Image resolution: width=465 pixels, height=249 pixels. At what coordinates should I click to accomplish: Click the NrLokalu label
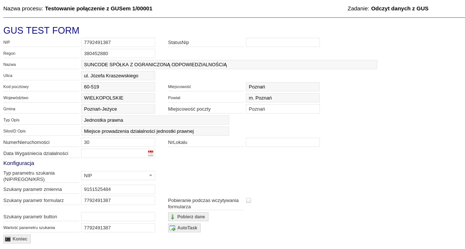(x=178, y=142)
